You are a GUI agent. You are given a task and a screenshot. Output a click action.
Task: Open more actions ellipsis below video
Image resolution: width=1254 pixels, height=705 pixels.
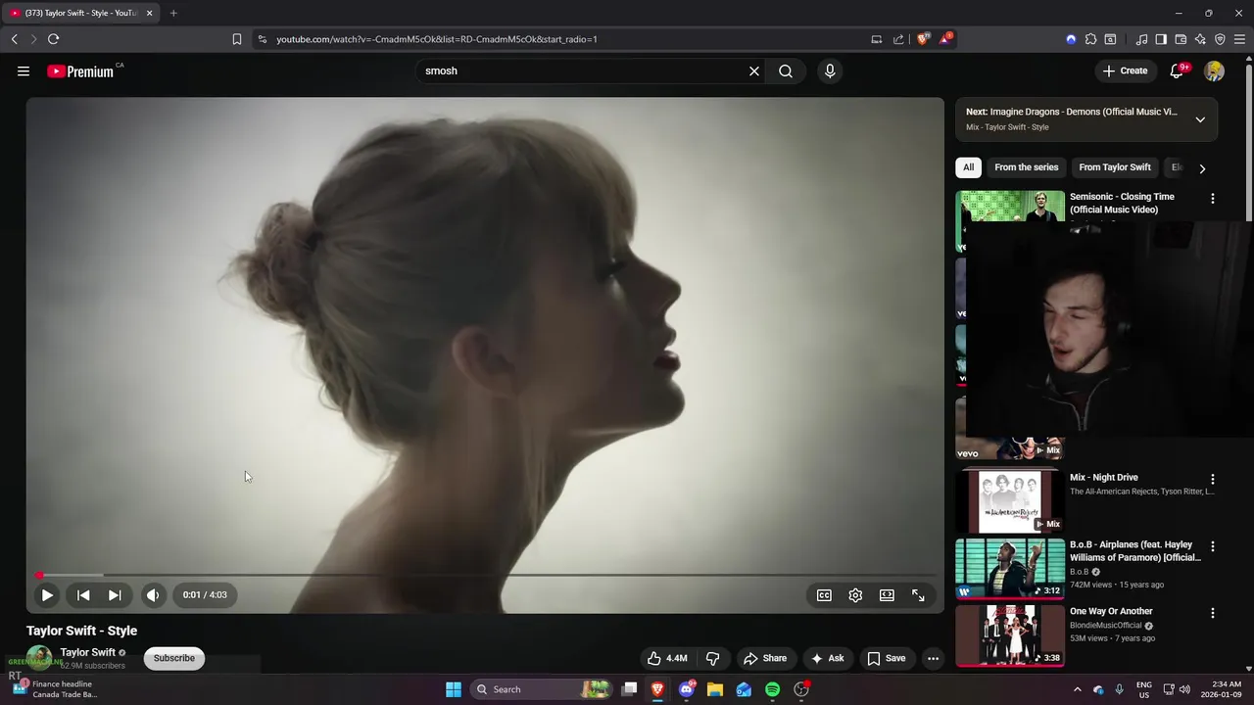[x=933, y=658]
